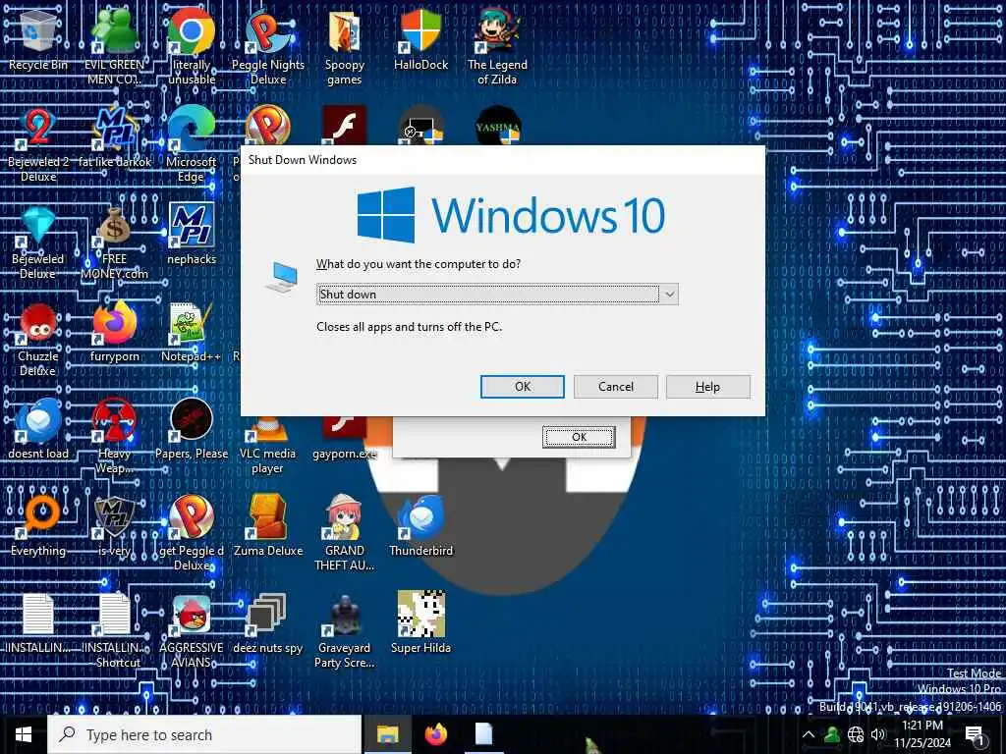The height and width of the screenshot is (754, 1006).
Task: Select the Recycle Bin desktop icon
Action: pyautogui.click(x=38, y=39)
